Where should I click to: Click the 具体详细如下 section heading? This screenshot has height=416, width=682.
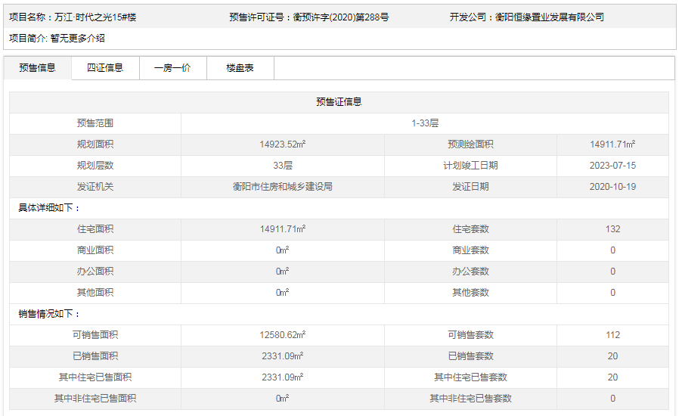49,208
